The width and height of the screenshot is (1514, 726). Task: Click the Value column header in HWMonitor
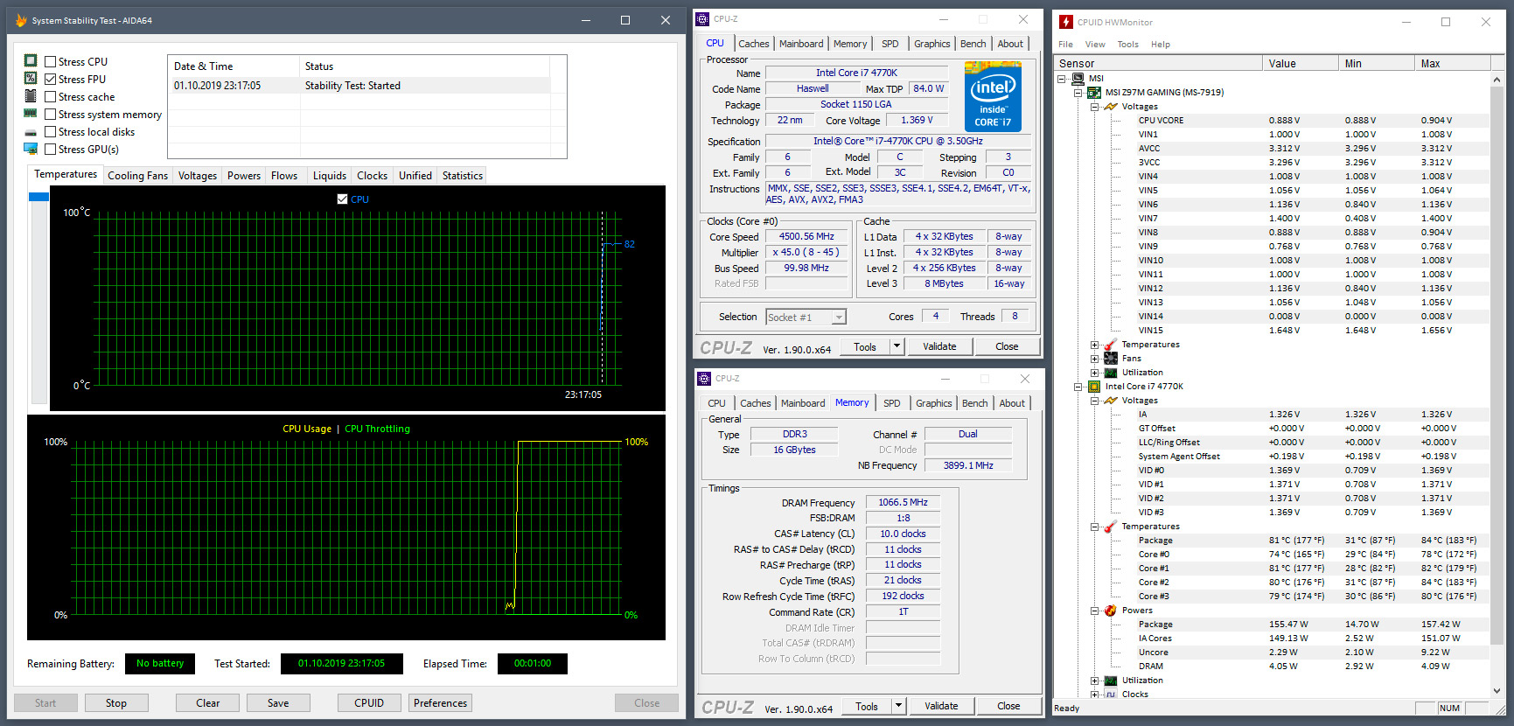click(x=1301, y=63)
